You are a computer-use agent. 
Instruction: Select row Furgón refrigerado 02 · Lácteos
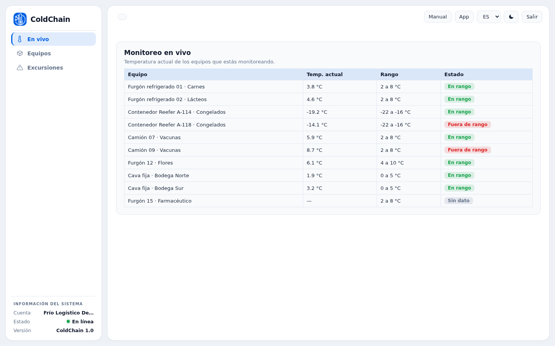[x=328, y=100]
